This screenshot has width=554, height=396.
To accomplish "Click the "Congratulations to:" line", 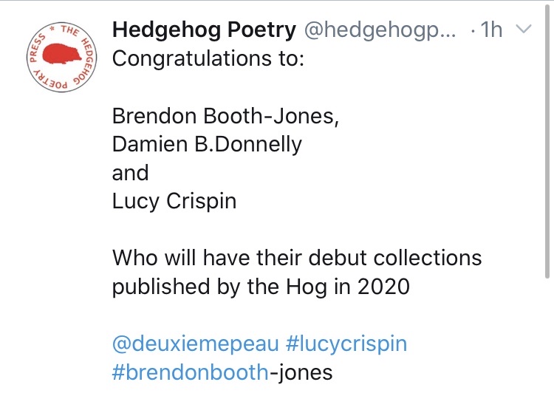I will click(x=208, y=59).
